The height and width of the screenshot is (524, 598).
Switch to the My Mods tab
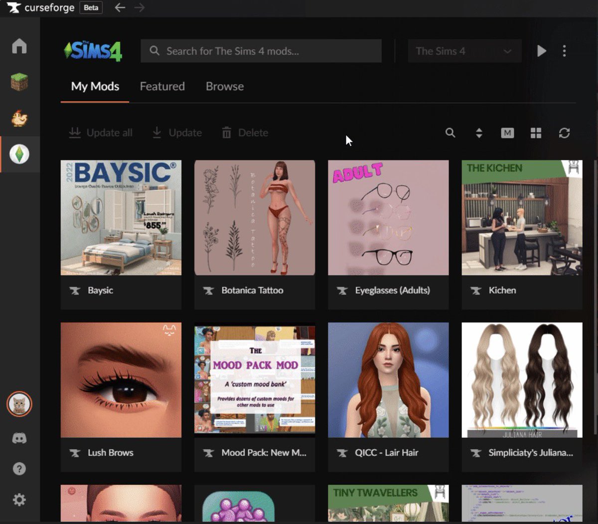click(95, 86)
